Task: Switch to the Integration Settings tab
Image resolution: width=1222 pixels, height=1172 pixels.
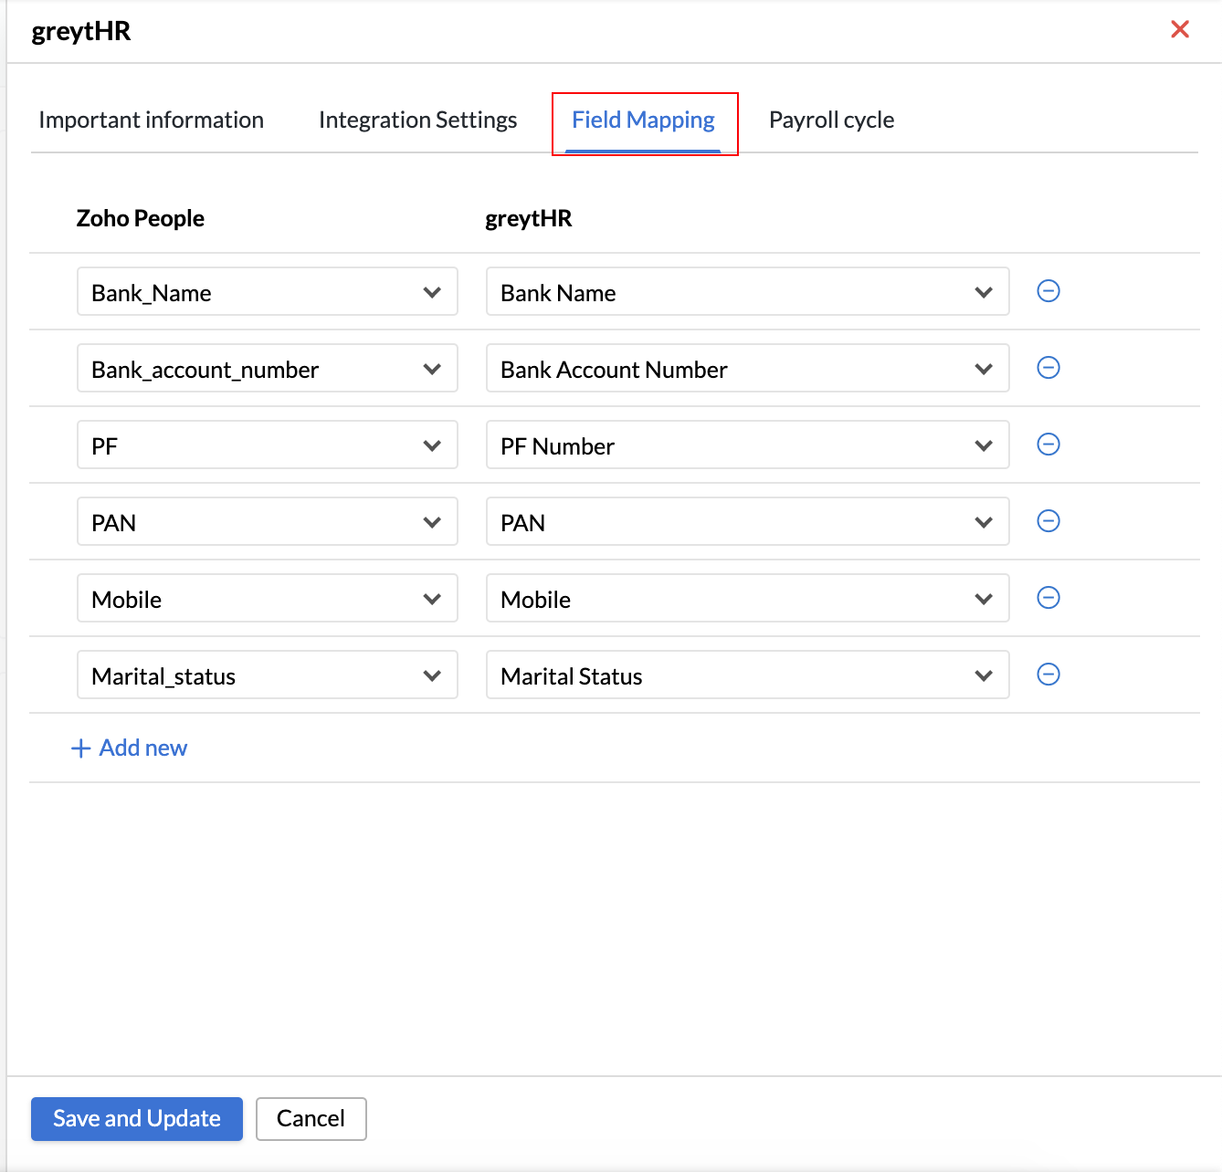Action: coord(418,120)
